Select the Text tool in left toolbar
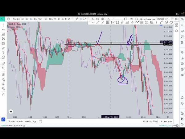The height and width of the screenshot is (139, 185). (x=3, y=53)
